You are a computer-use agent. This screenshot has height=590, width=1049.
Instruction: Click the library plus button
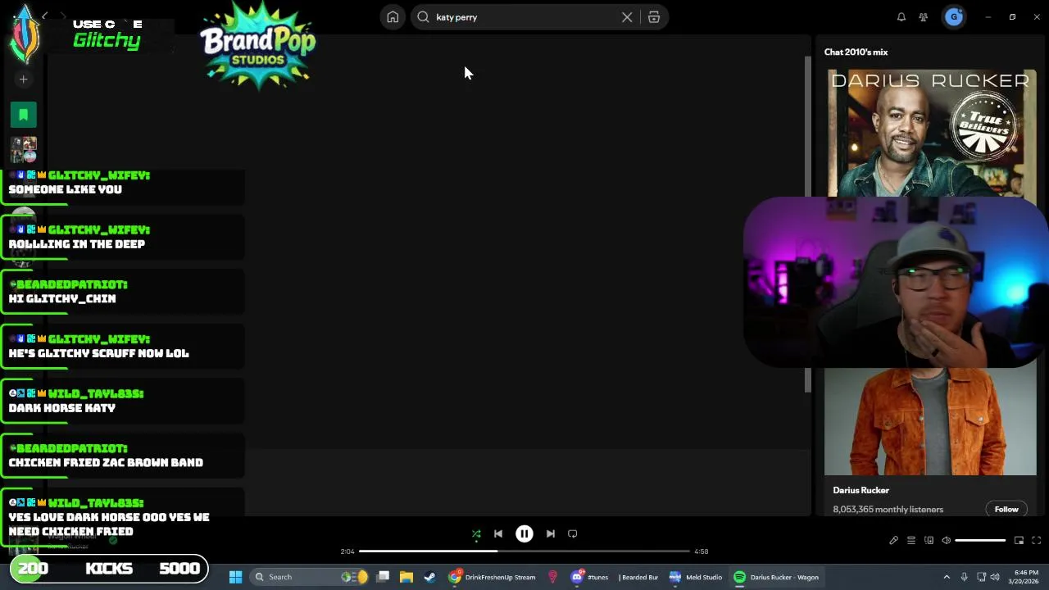24,79
